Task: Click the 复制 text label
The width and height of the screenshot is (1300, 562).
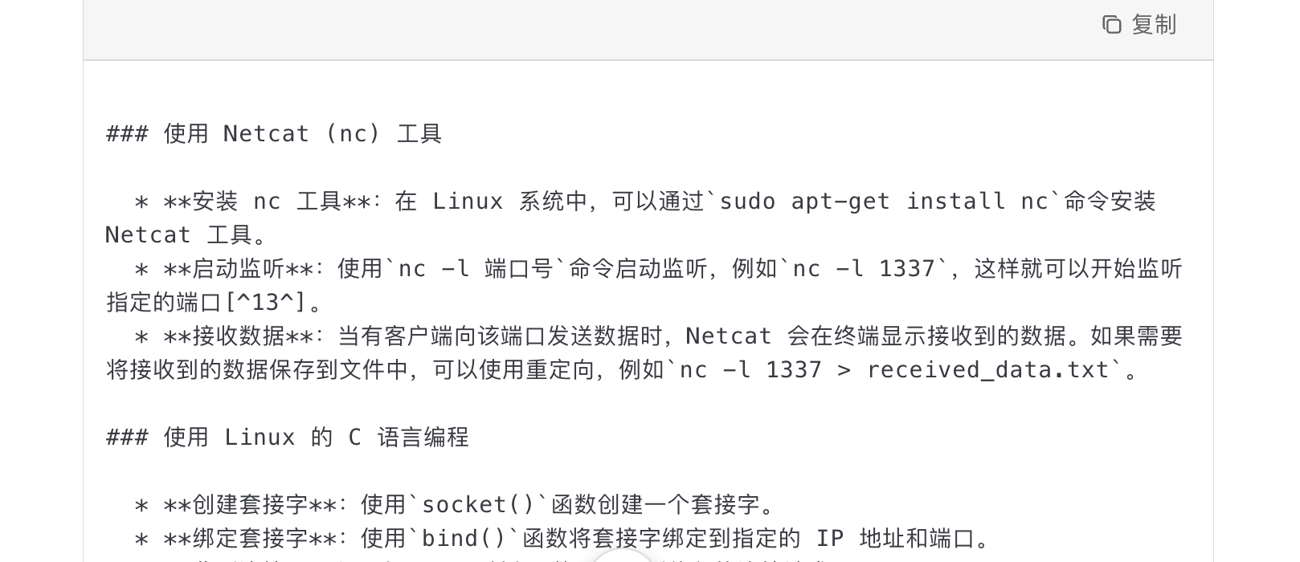Action: click(1155, 25)
